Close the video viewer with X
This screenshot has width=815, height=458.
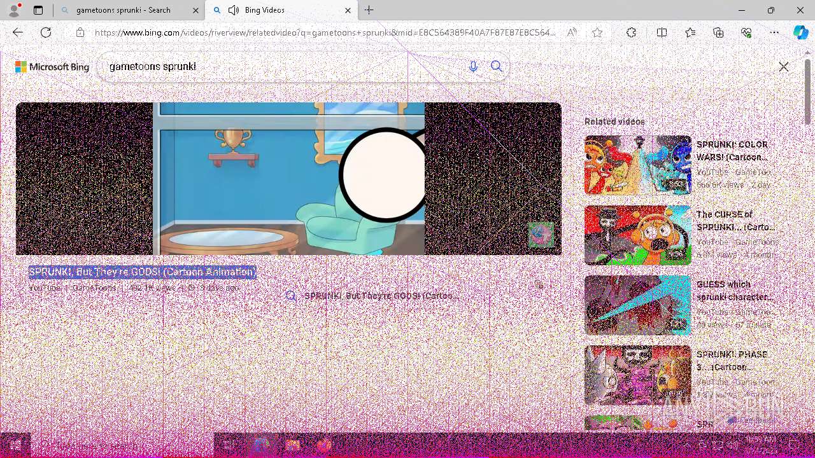pos(784,67)
